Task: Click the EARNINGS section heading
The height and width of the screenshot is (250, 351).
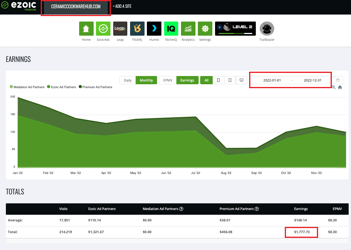Action: coord(18,59)
